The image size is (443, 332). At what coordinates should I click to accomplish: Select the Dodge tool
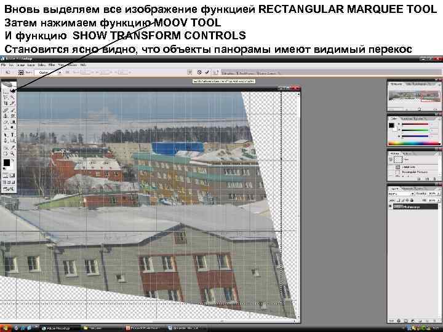(12, 128)
